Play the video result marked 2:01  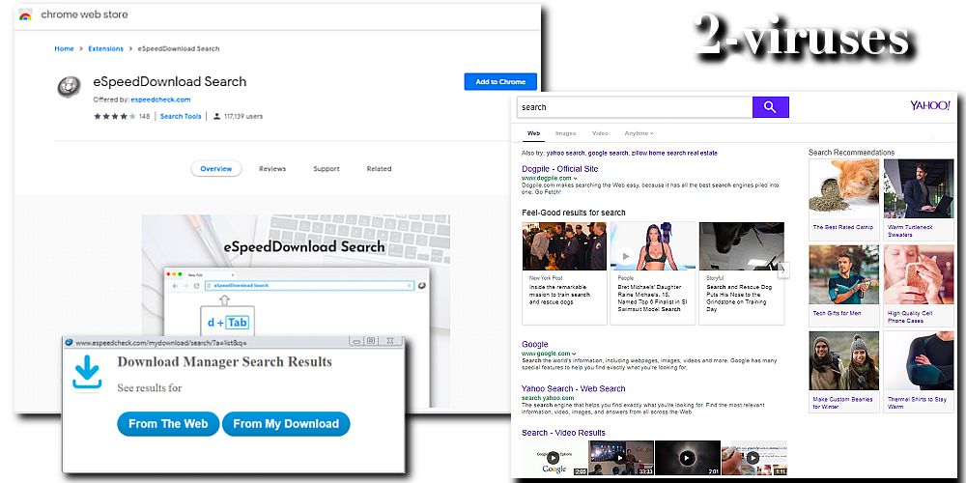[687, 457]
